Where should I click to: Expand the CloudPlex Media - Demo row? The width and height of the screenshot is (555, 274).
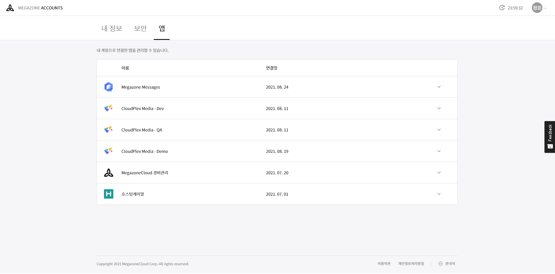coord(439,151)
